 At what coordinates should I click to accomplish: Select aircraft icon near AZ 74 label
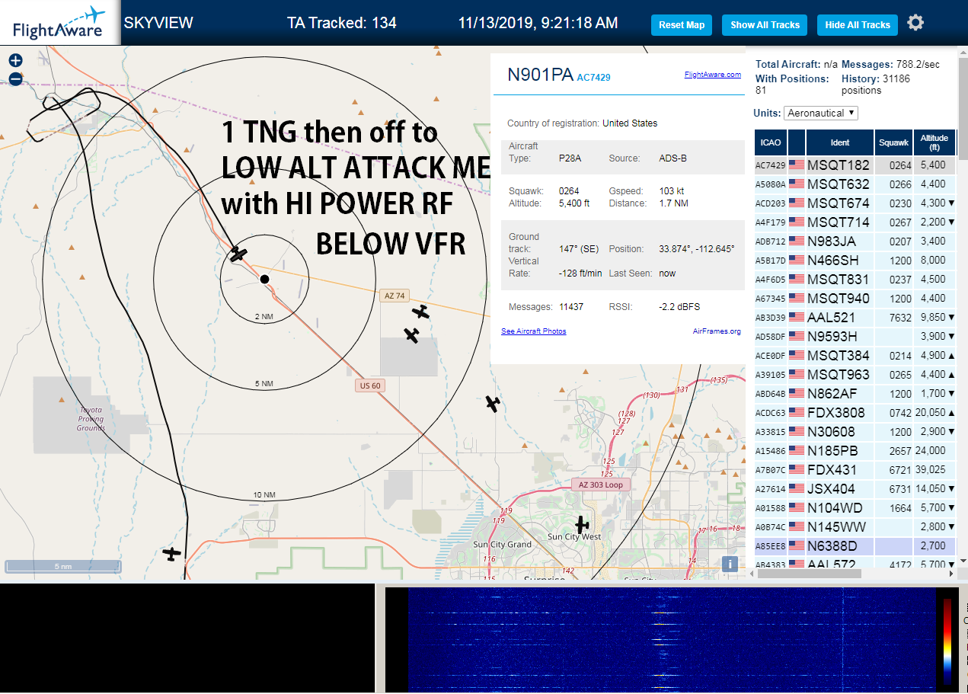[x=420, y=312]
